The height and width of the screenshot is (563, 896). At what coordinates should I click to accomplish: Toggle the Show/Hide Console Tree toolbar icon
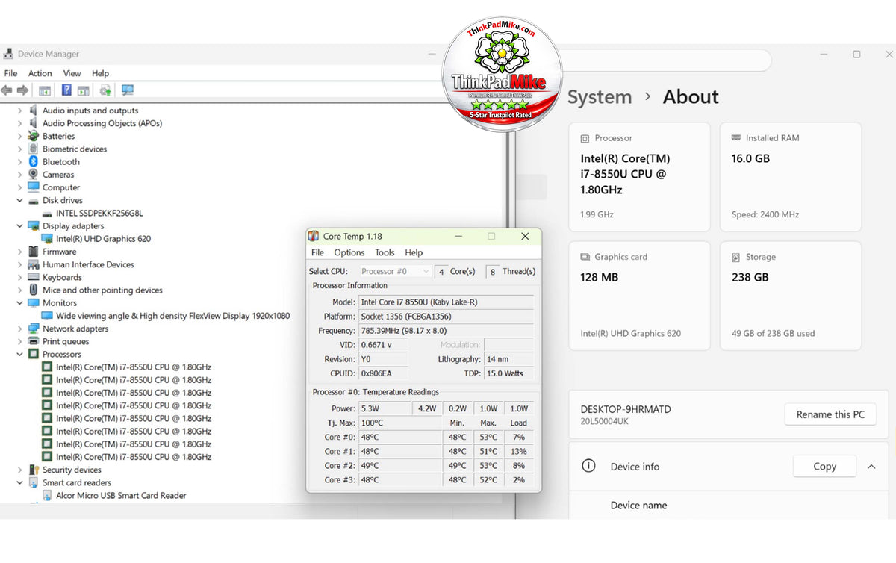point(45,90)
